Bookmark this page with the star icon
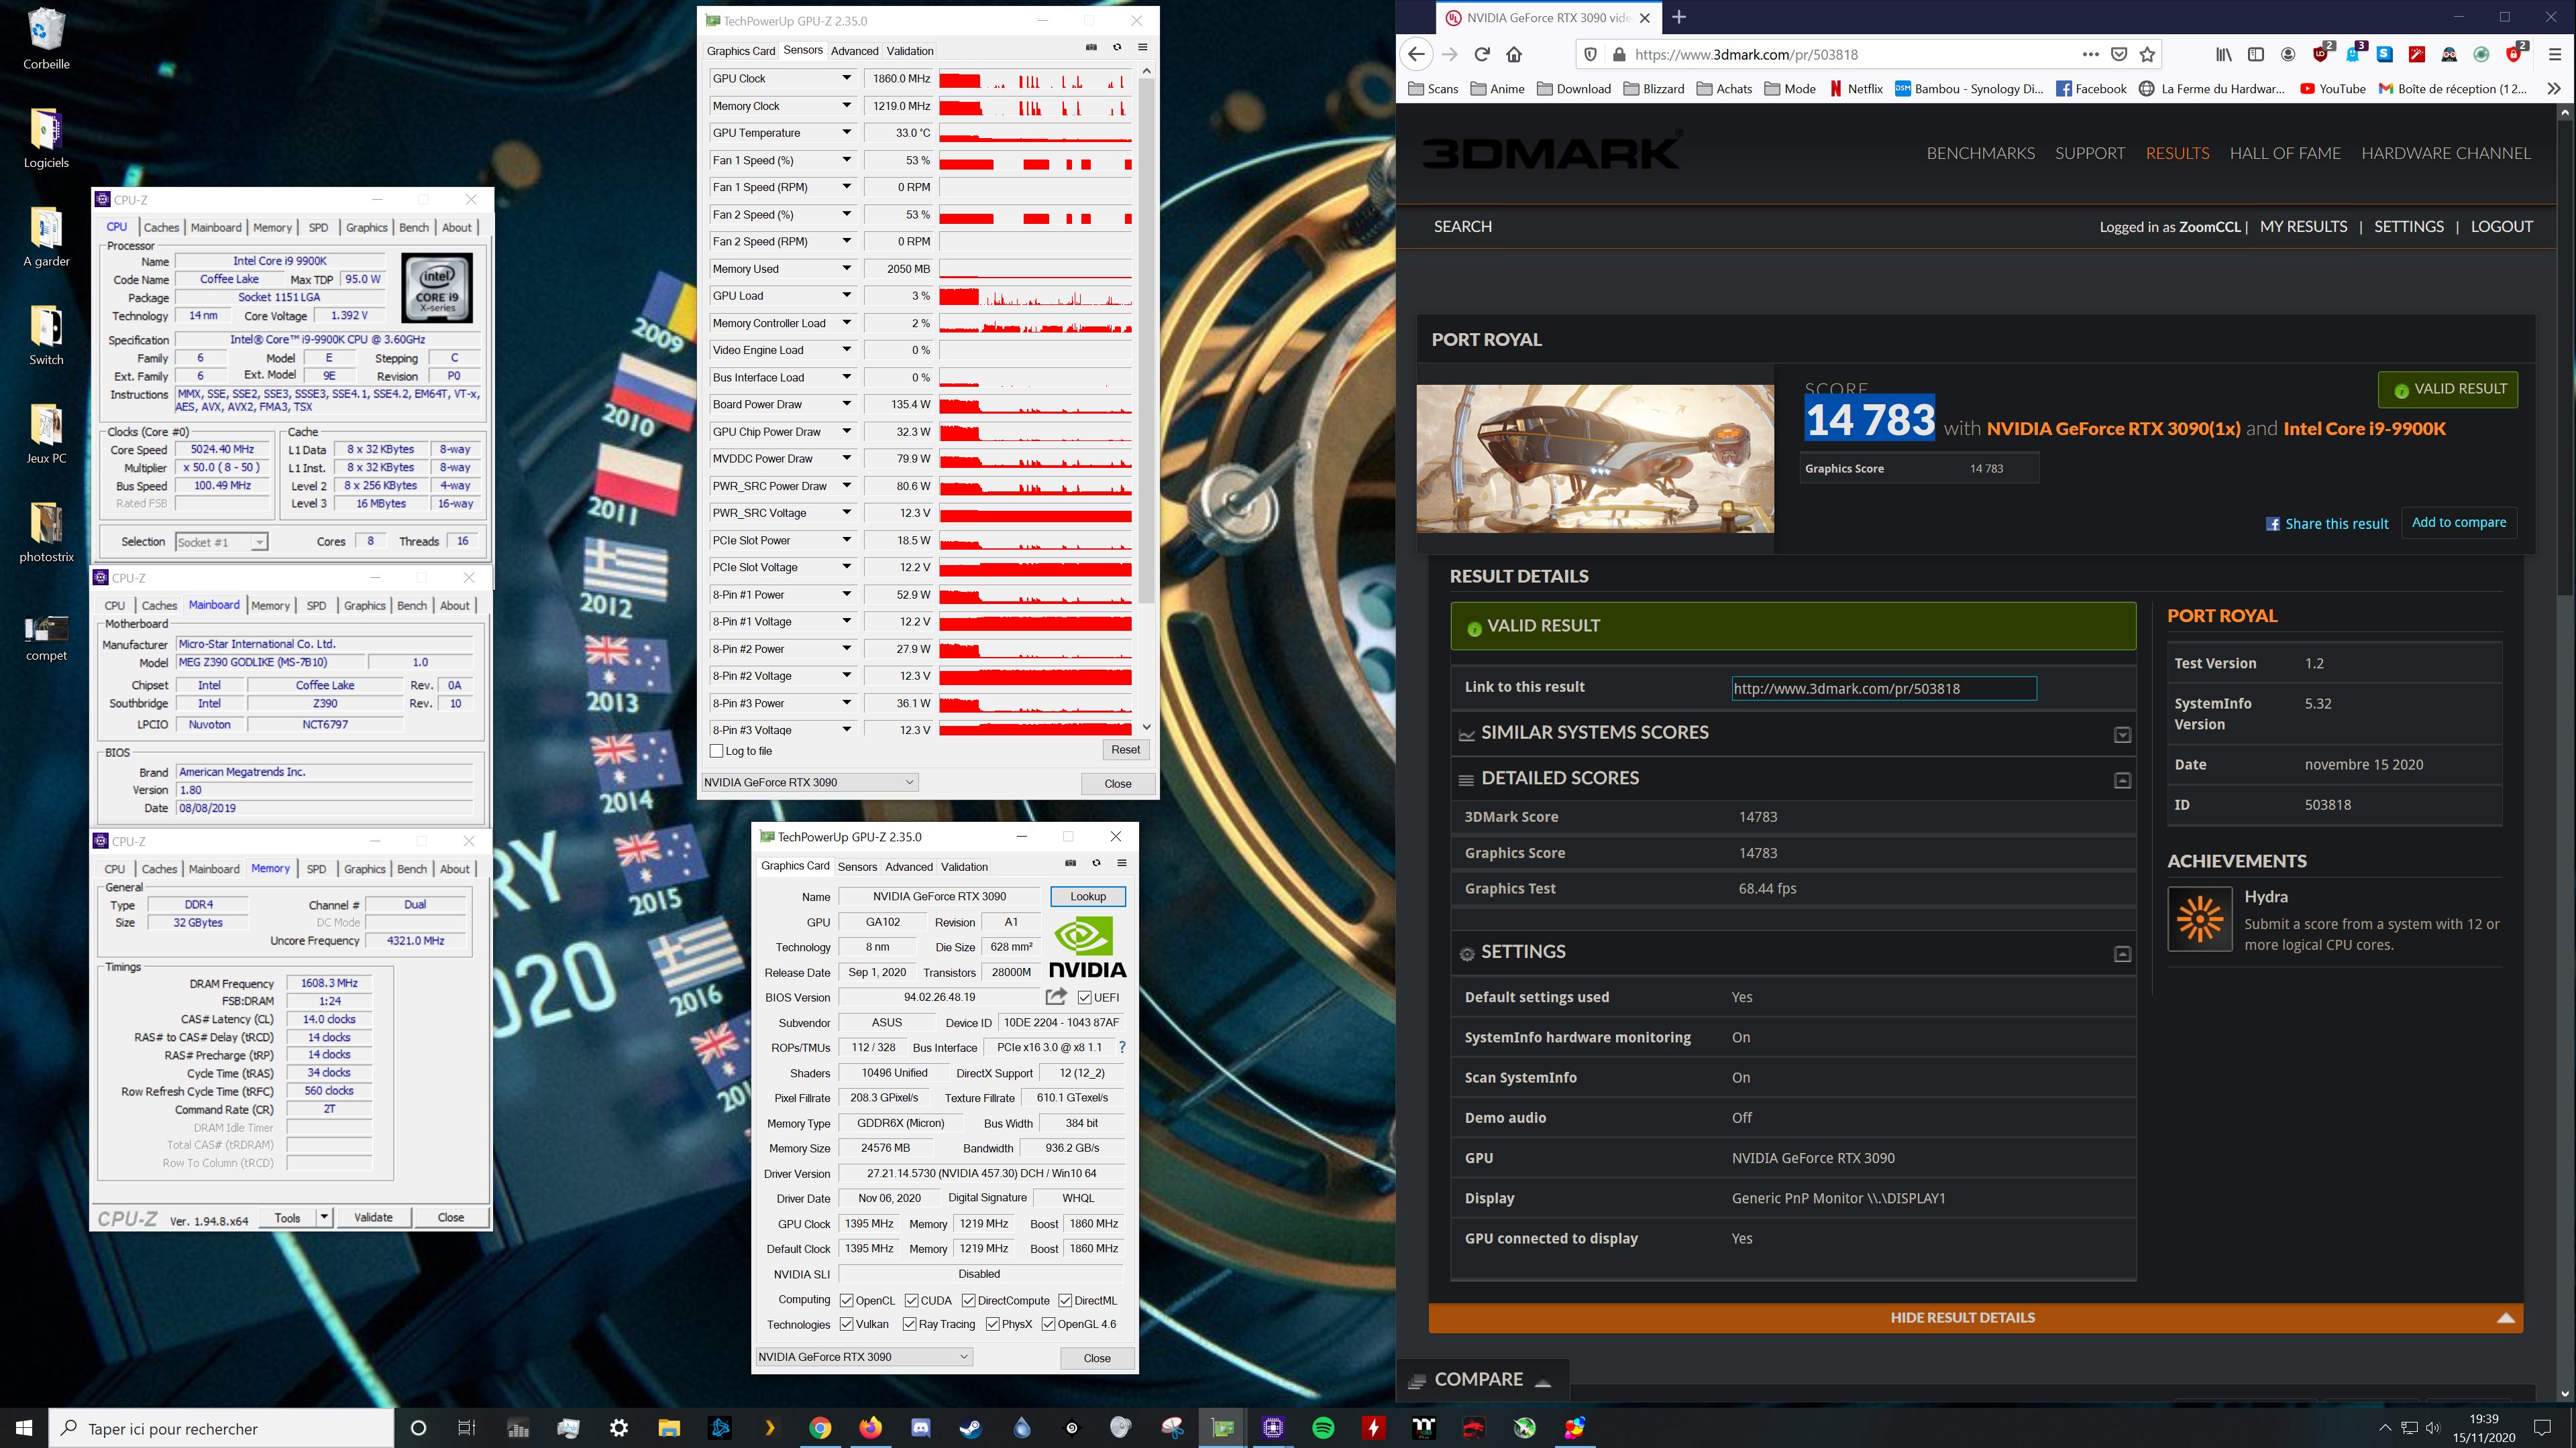The image size is (2576, 1448). (x=2147, y=54)
